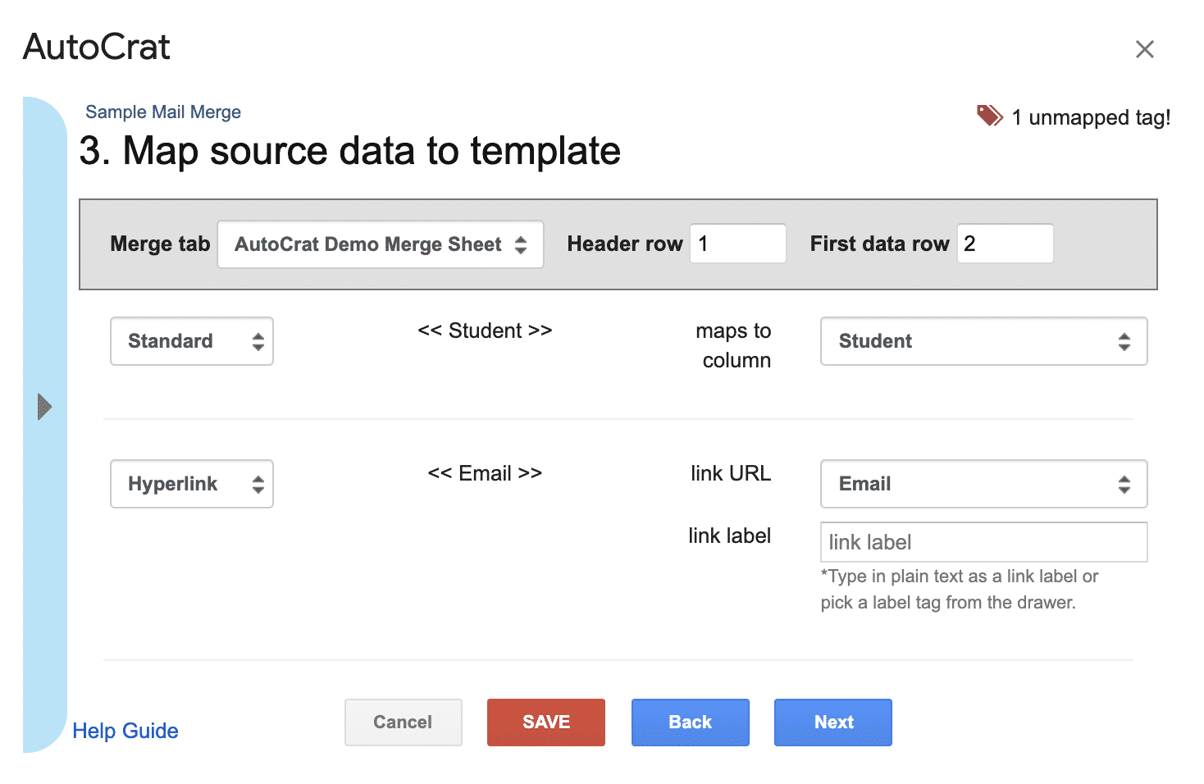Image resolution: width=1204 pixels, height=784 pixels.
Task: Click the '3. Map source data to template' heading
Action: [350, 151]
